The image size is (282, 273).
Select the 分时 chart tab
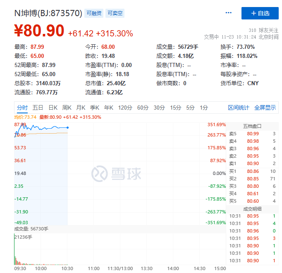click(x=22, y=108)
